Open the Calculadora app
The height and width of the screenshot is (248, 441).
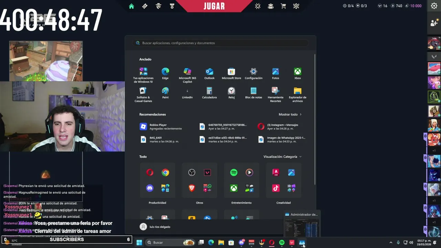209,93
